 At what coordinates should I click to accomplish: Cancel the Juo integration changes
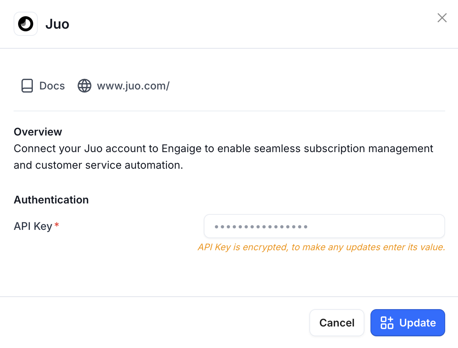coord(337,323)
